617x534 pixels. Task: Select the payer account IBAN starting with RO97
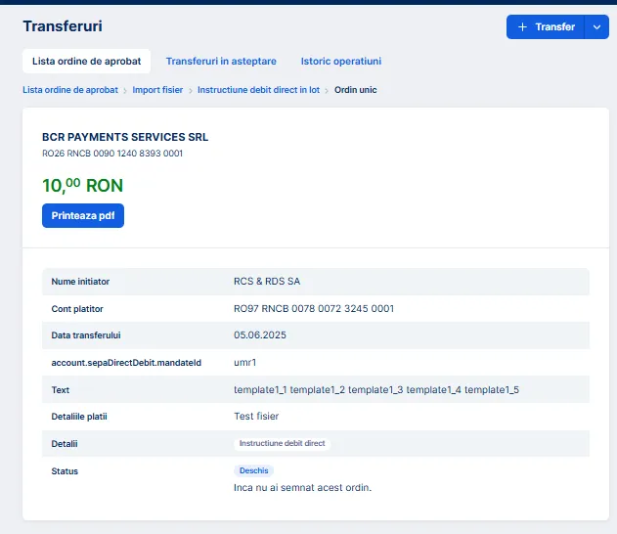[313, 309]
